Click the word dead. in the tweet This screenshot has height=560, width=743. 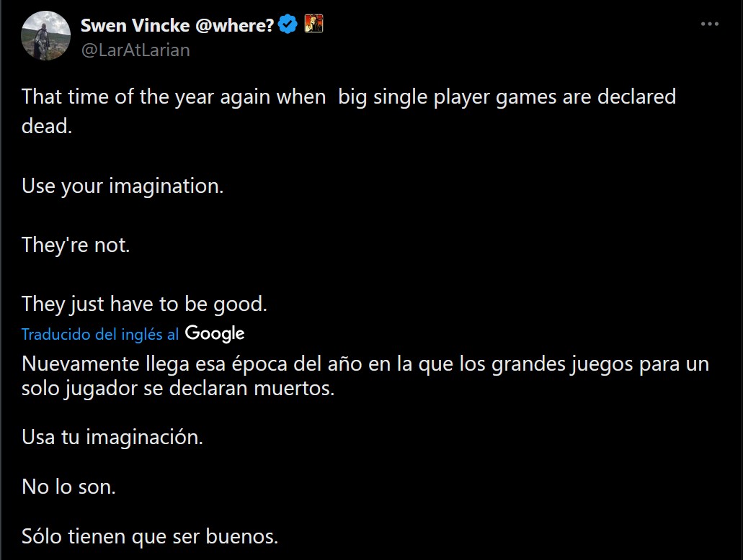pyautogui.click(x=47, y=127)
